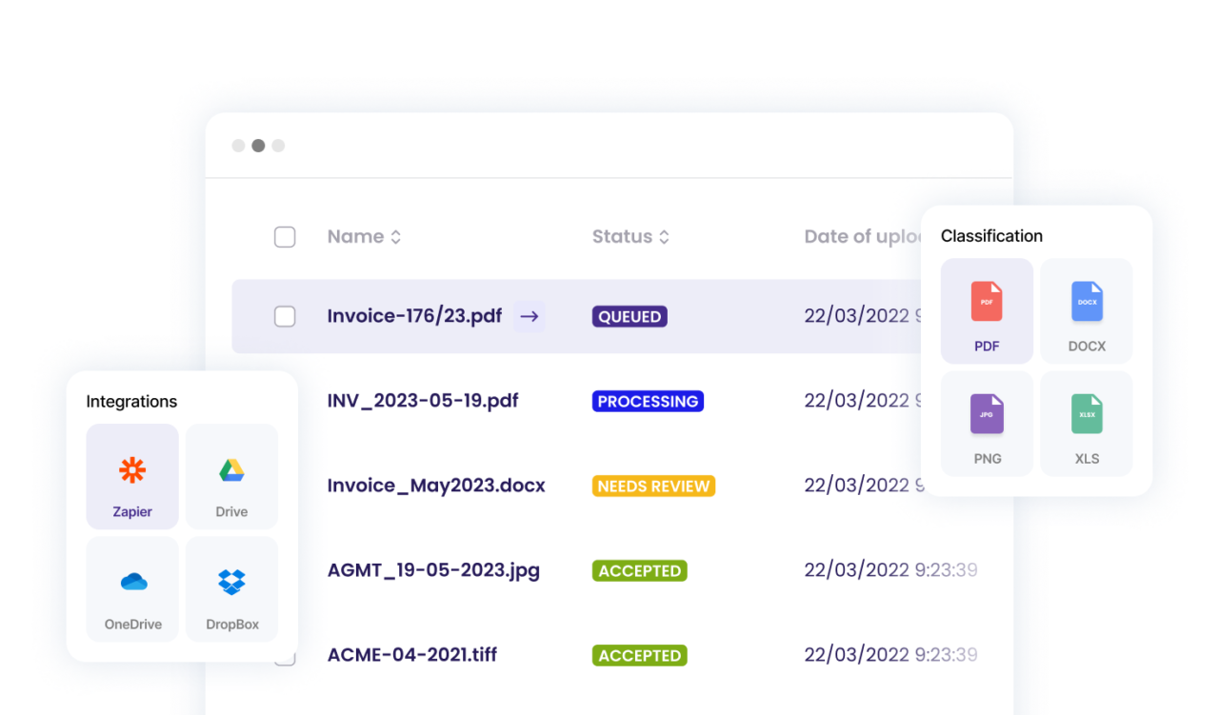Choose the OneDrive integration
1219x715 pixels.
(132, 588)
